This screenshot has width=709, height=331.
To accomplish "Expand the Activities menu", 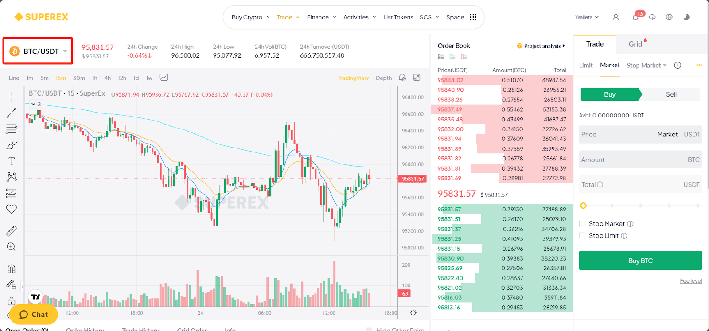I will click(360, 17).
